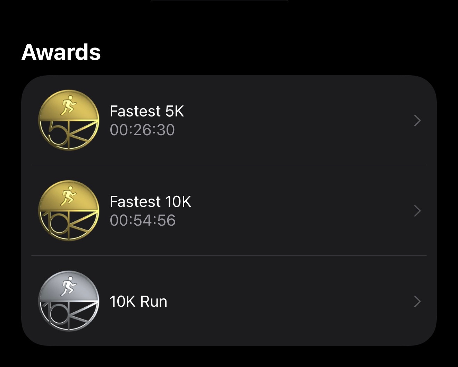Open the 10K Run chevron arrow
This screenshot has height=367, width=458.
click(x=417, y=302)
